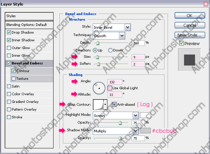Click the Soften px input field
210x154 pixels.
[x=138, y=64]
